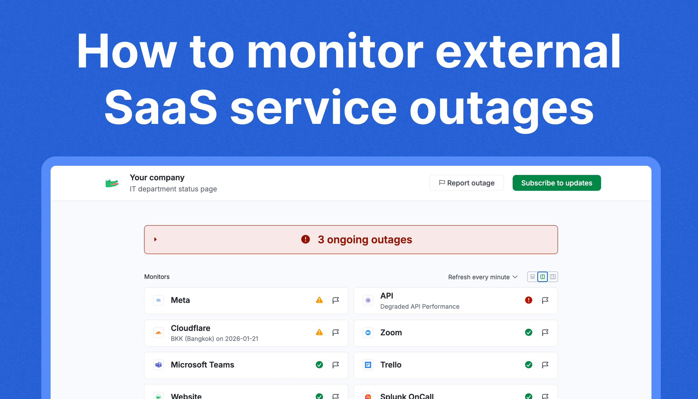Screen dimensions: 698x399
Task: Switch to three-column monitor layout
Action: [x=553, y=277]
